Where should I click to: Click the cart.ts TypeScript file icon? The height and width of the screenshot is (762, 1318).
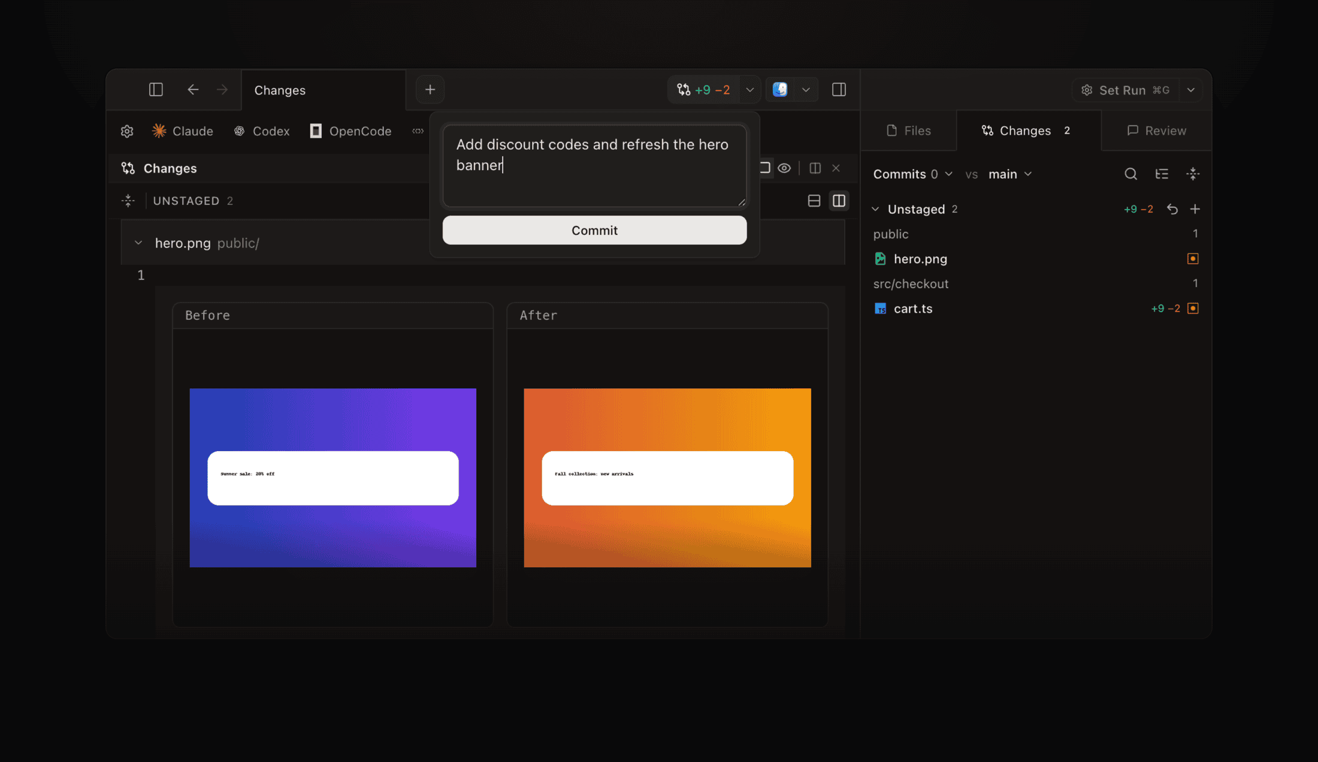880,309
